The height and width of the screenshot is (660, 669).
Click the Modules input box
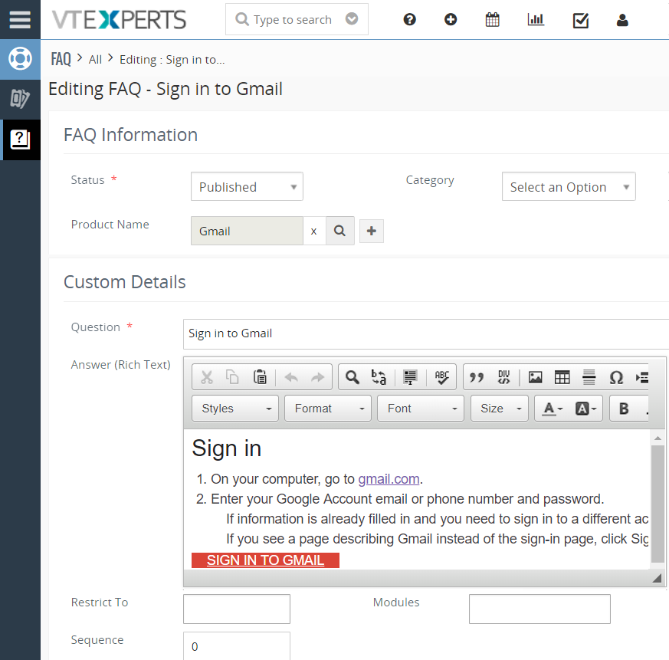coord(539,609)
